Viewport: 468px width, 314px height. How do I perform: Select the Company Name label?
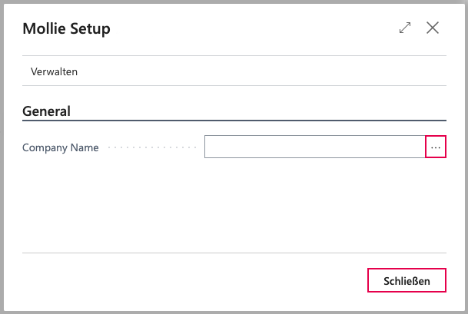pos(61,147)
